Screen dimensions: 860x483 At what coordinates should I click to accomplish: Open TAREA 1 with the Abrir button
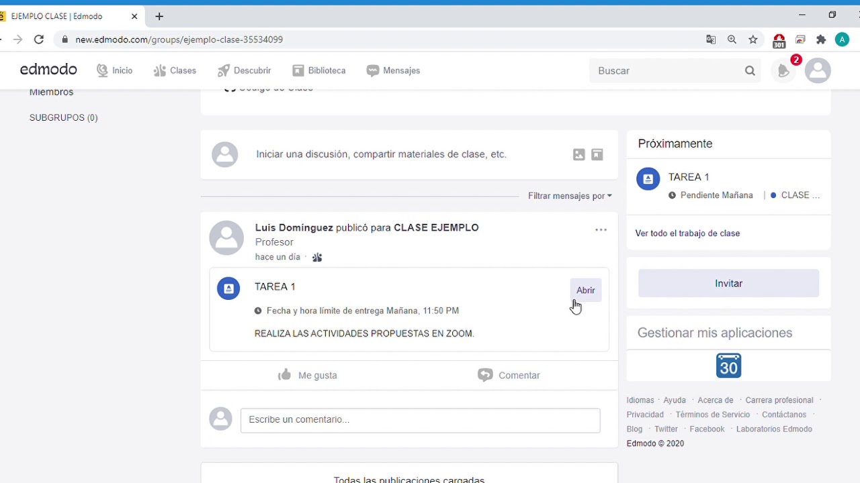click(x=585, y=290)
